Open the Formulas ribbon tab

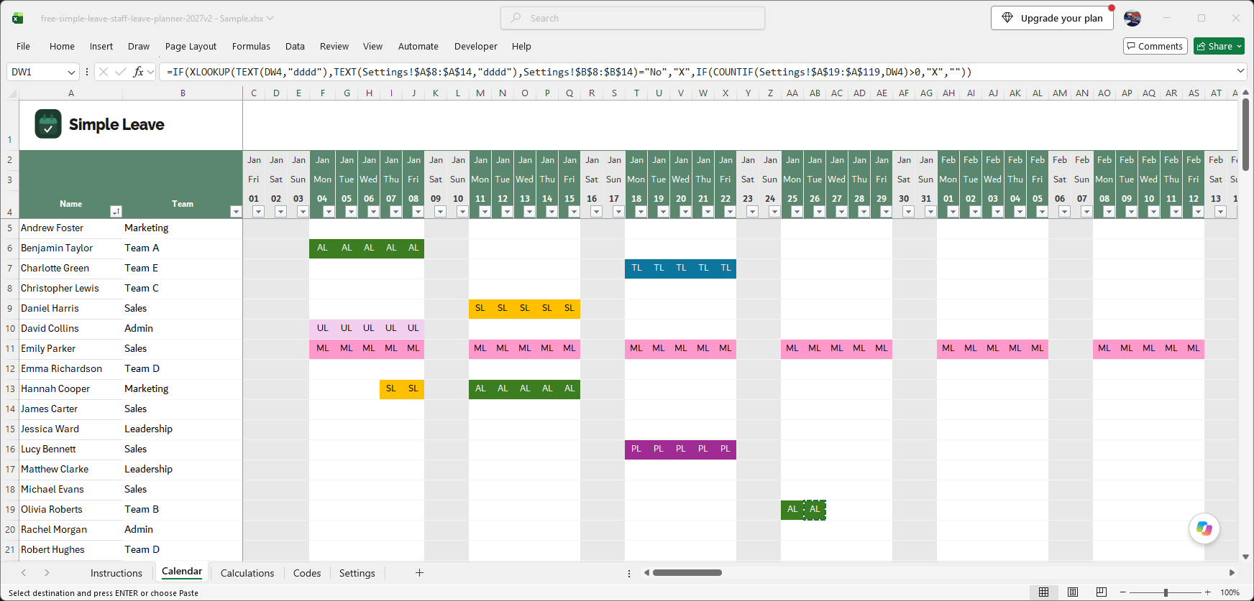[251, 47]
